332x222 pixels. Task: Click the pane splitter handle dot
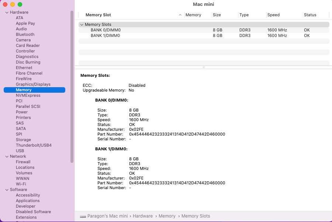(204, 67)
